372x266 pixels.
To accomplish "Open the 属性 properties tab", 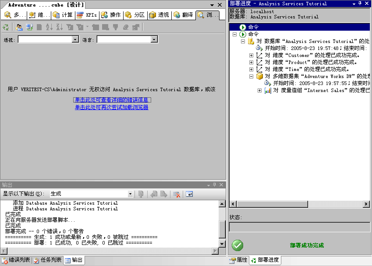I will pyautogui.click(x=238, y=260).
